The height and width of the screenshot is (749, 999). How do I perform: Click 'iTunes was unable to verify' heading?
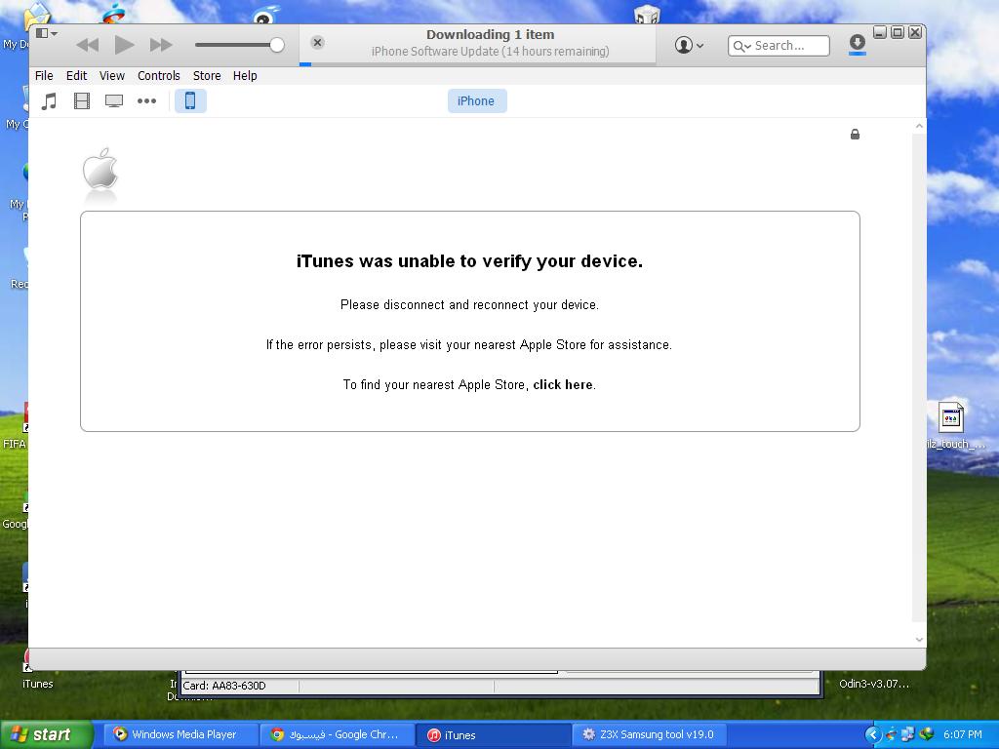point(469,261)
